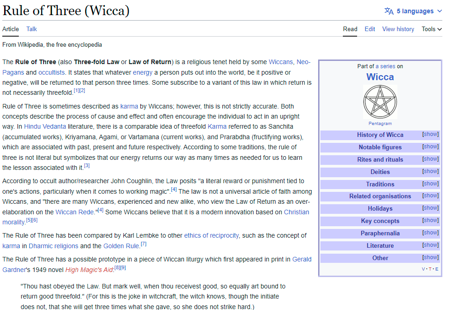Click citation reference [3]
The width and height of the screenshot is (457, 310).
(87, 166)
